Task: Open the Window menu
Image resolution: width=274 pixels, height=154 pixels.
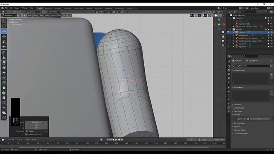Action: 24,8
